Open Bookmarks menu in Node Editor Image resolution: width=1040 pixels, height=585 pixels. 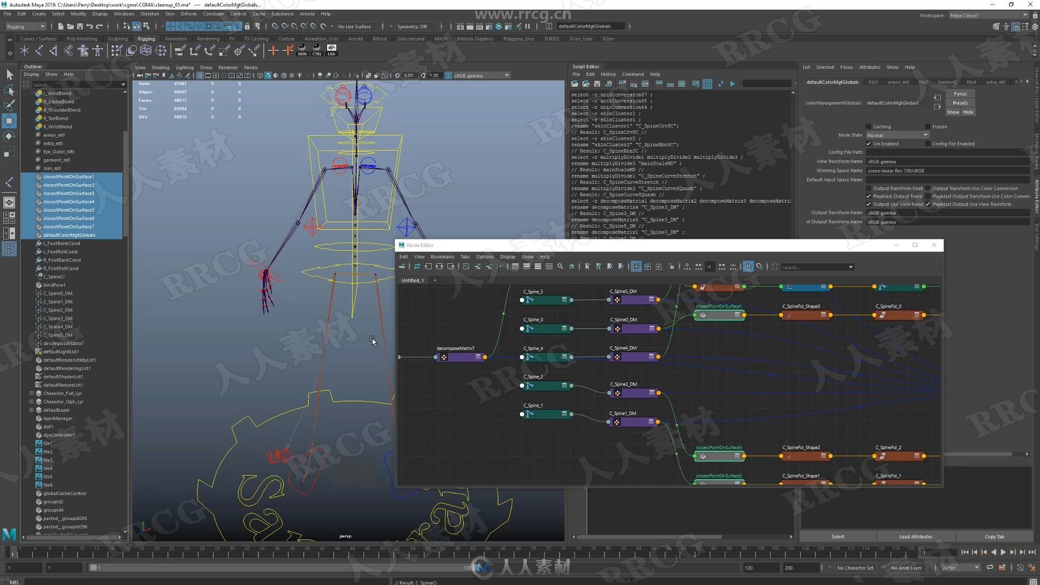click(443, 257)
